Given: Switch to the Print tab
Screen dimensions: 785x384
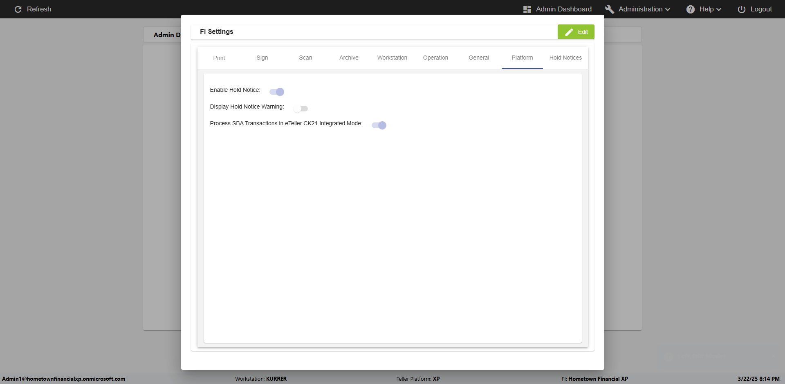Looking at the screenshot, I should click(219, 58).
